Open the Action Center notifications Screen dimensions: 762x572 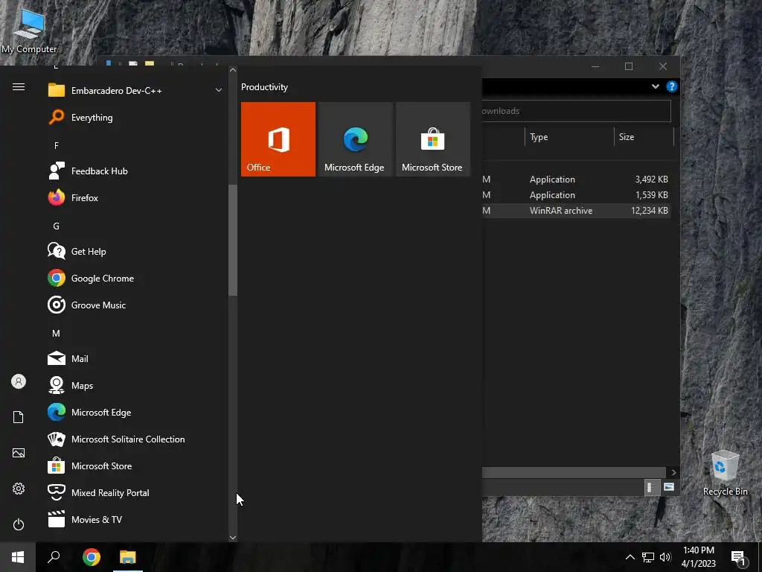click(x=738, y=557)
